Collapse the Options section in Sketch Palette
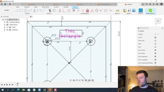Screen dimensions: 164x92 (x=138, y=31)
